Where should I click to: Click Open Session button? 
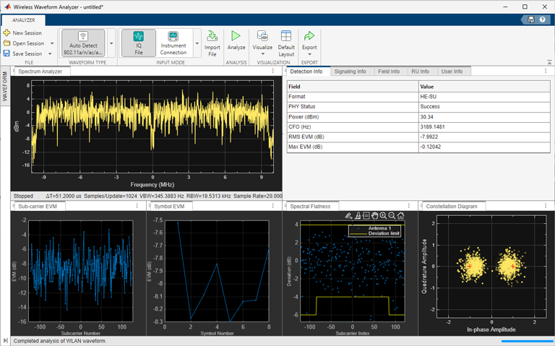pos(27,43)
